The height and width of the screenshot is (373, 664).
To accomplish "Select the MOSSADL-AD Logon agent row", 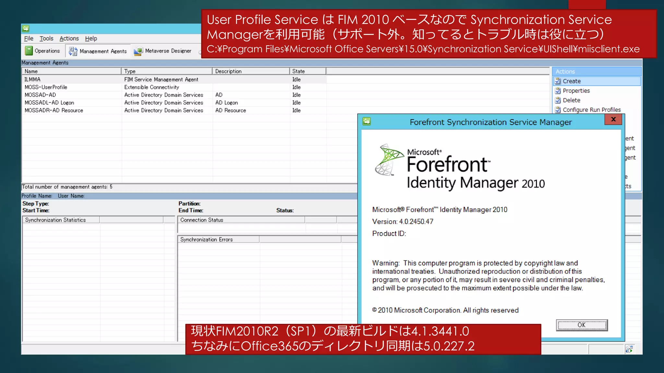I will click(x=174, y=103).
